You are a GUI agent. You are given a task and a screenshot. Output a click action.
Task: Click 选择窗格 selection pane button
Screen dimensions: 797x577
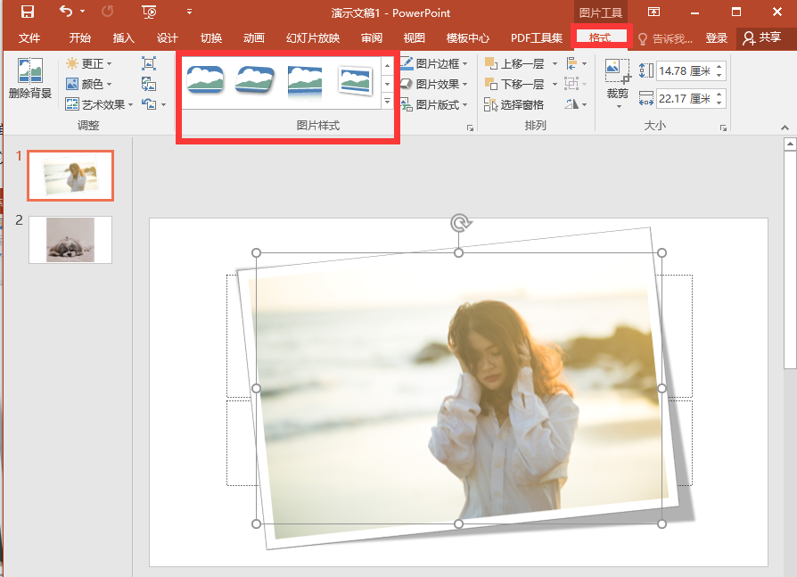[514, 104]
